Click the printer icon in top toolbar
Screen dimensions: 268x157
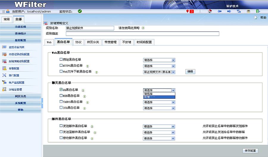(x=248, y=11)
